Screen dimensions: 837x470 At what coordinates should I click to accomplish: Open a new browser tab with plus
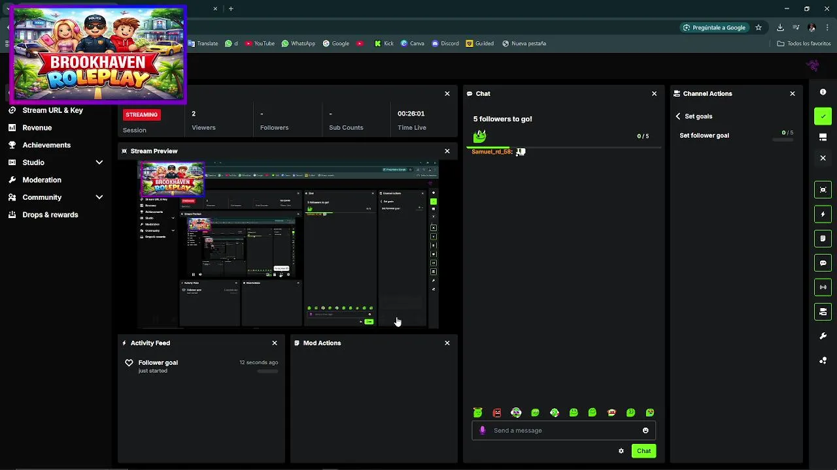pos(231,8)
